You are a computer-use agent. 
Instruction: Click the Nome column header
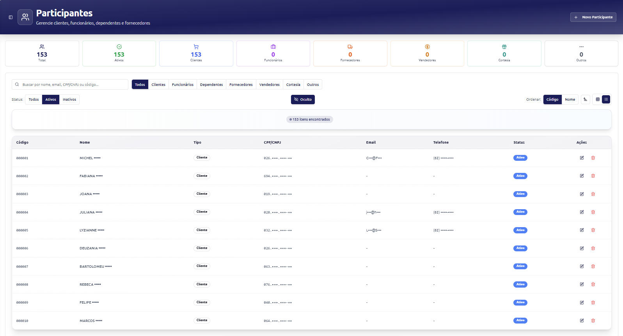pyautogui.click(x=85, y=142)
